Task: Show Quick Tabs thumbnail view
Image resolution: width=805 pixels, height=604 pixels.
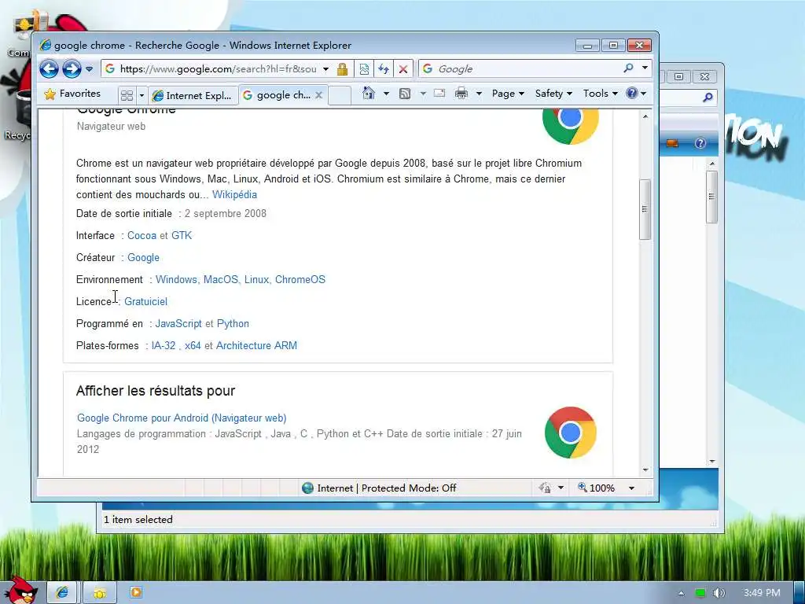Action: pos(127,95)
